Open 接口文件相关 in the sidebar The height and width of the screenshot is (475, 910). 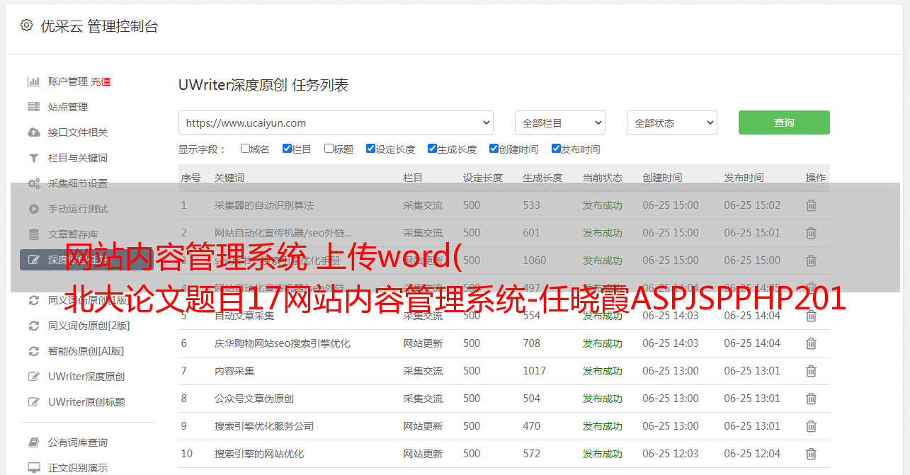click(78, 132)
